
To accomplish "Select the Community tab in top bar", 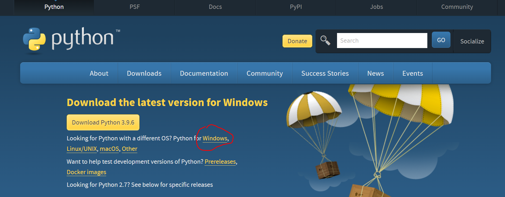I will pyautogui.click(x=457, y=7).
